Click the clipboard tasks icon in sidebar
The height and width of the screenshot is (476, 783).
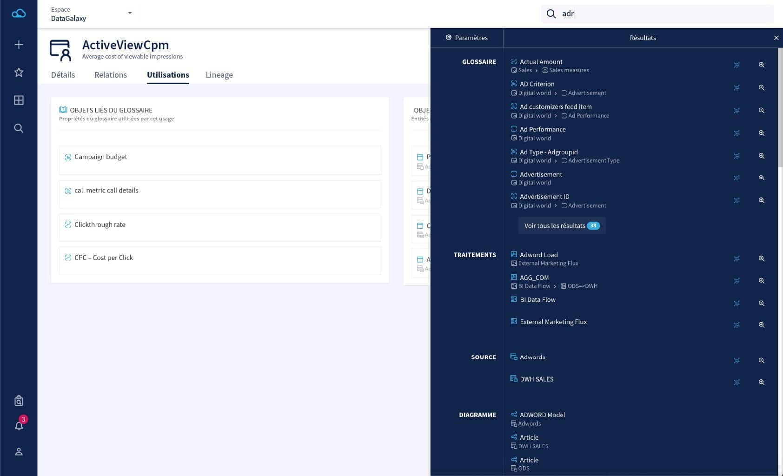(x=19, y=401)
